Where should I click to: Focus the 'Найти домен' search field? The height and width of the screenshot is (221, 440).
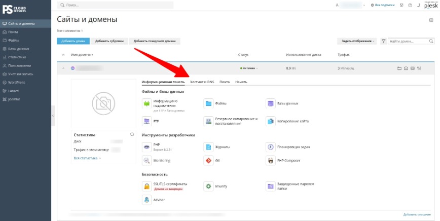pos(408,41)
